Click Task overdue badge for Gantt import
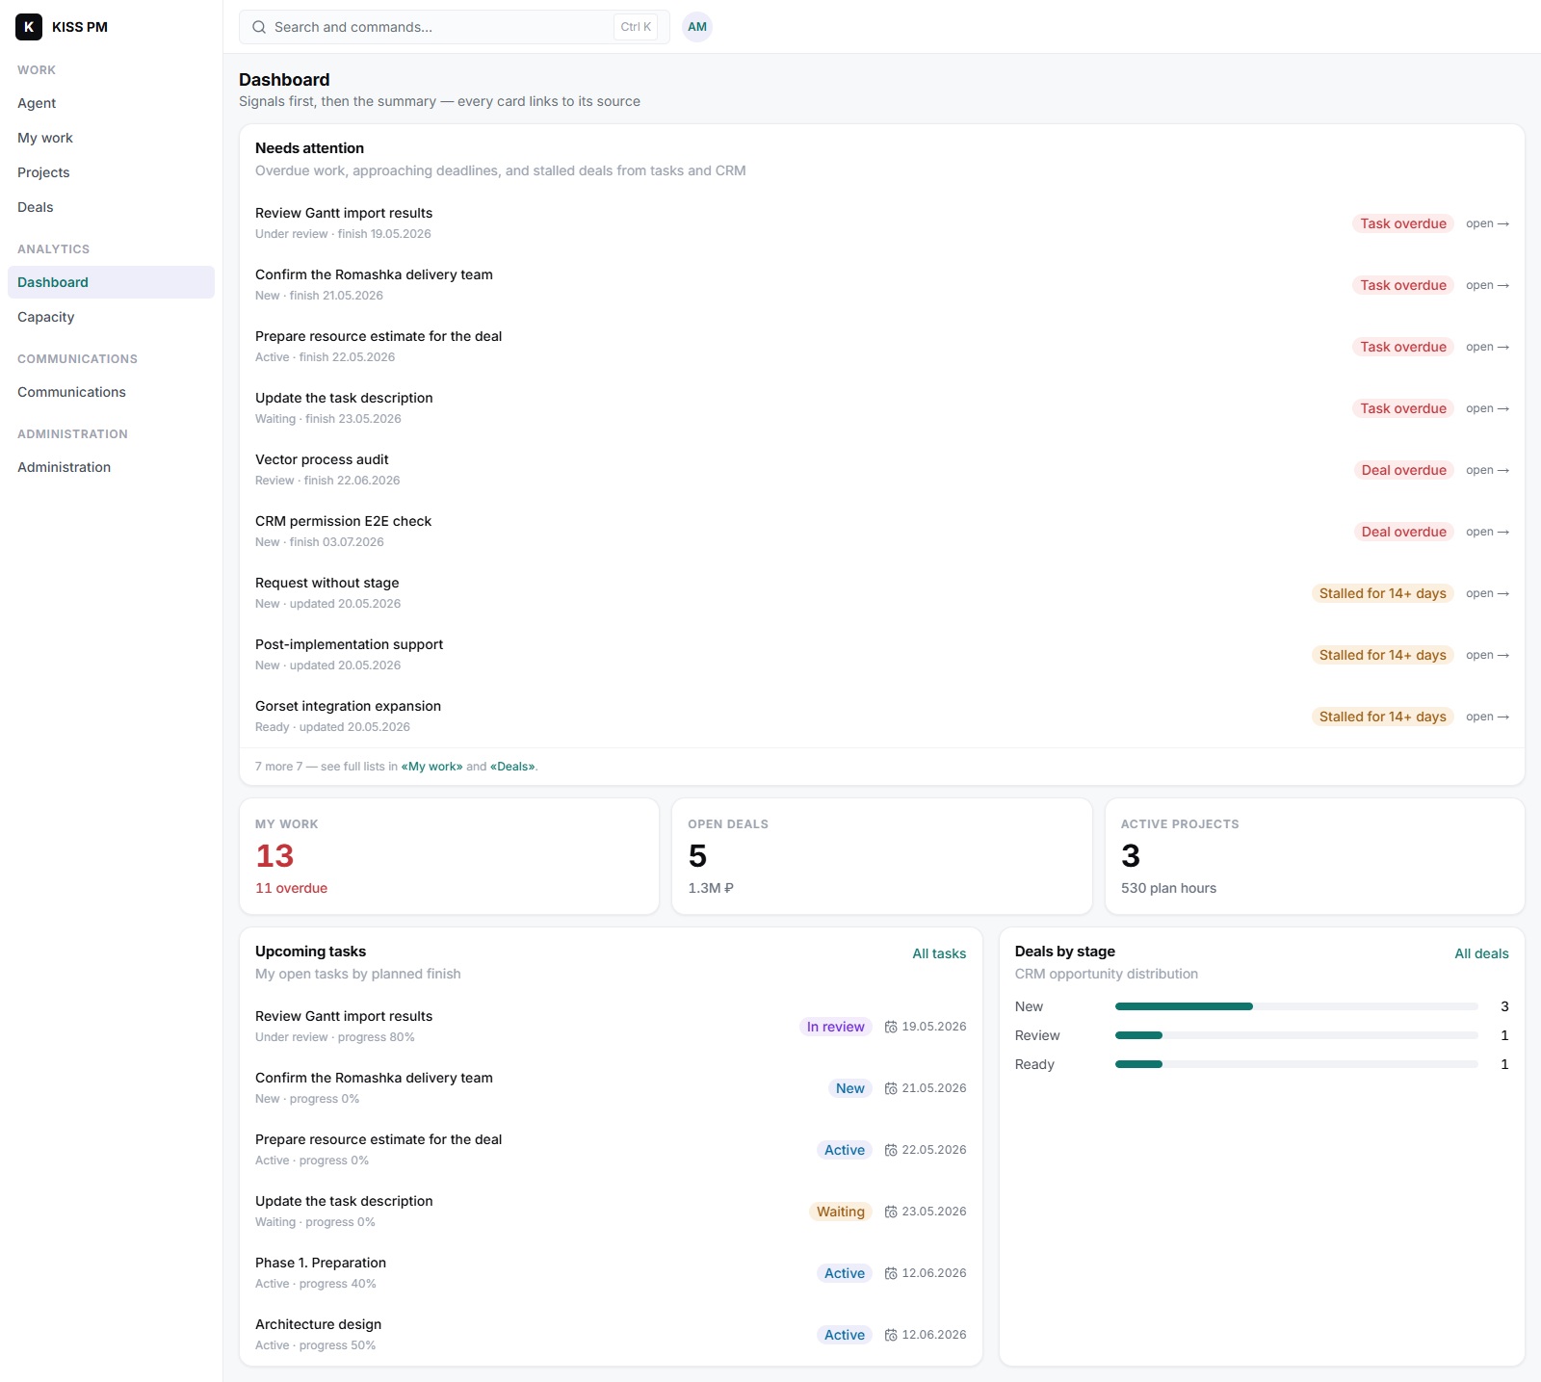Viewport: 1541px width, 1382px height. pyautogui.click(x=1403, y=223)
